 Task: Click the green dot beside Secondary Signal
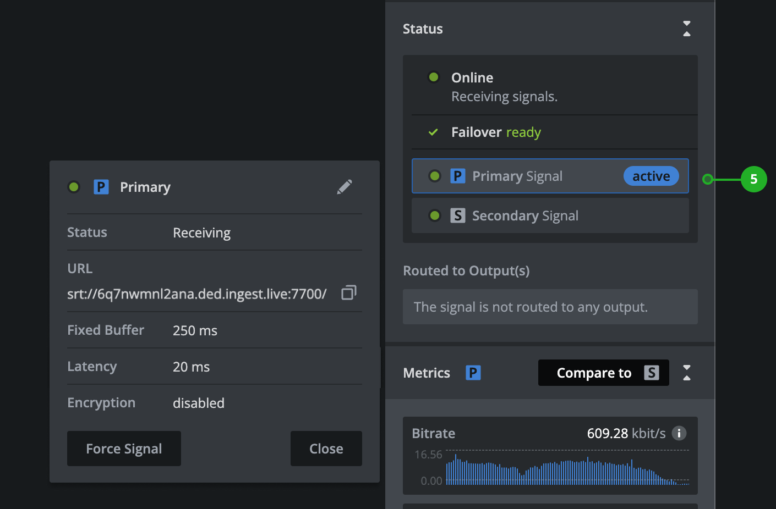(435, 215)
